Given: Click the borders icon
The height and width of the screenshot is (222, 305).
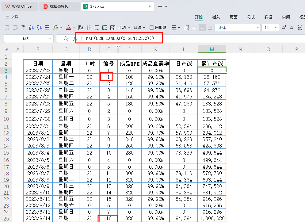Looking at the screenshot, I should (174, 28).
